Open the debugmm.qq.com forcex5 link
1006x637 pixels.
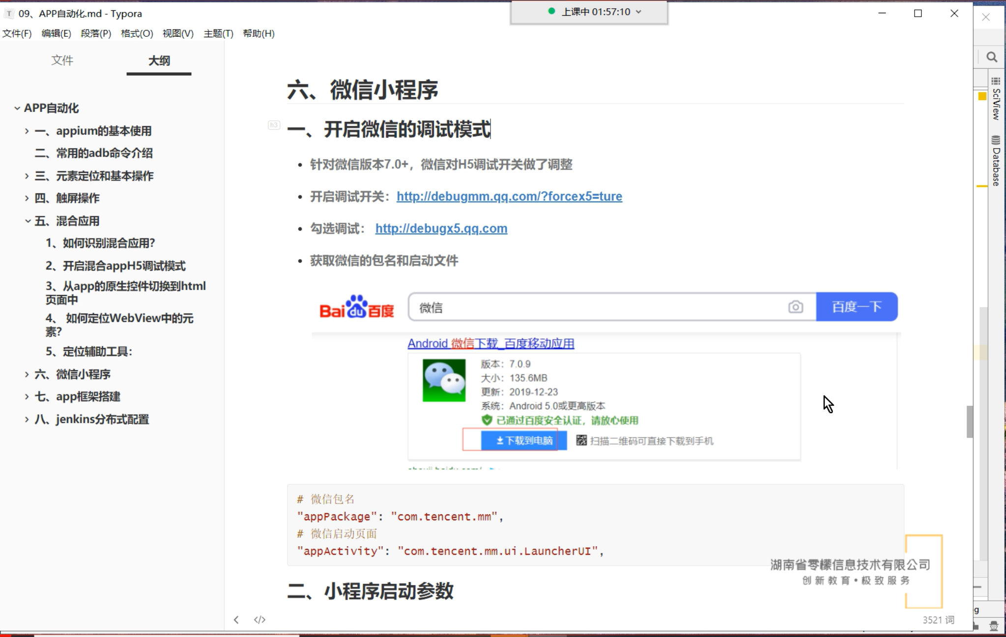coord(509,196)
